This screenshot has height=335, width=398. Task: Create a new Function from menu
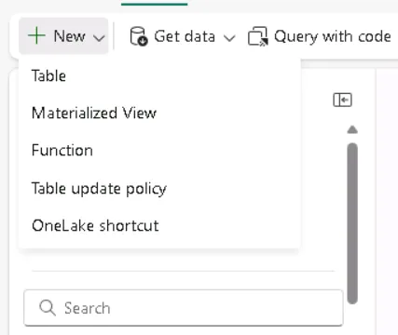(x=159, y=151)
